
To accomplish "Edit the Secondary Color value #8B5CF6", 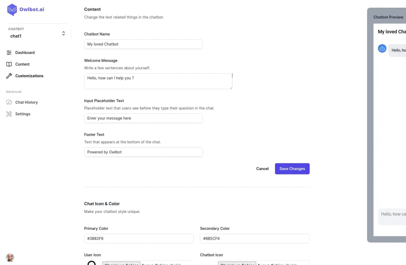I will coord(254,238).
